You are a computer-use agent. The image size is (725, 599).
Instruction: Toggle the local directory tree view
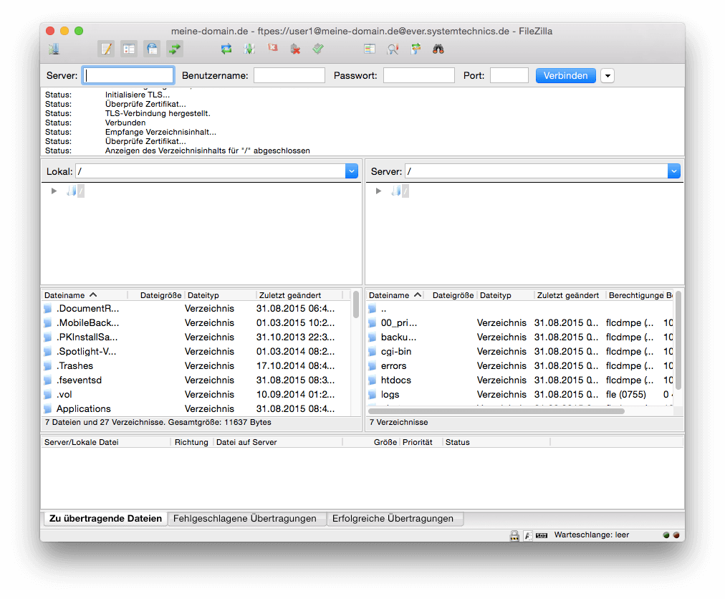click(x=129, y=49)
